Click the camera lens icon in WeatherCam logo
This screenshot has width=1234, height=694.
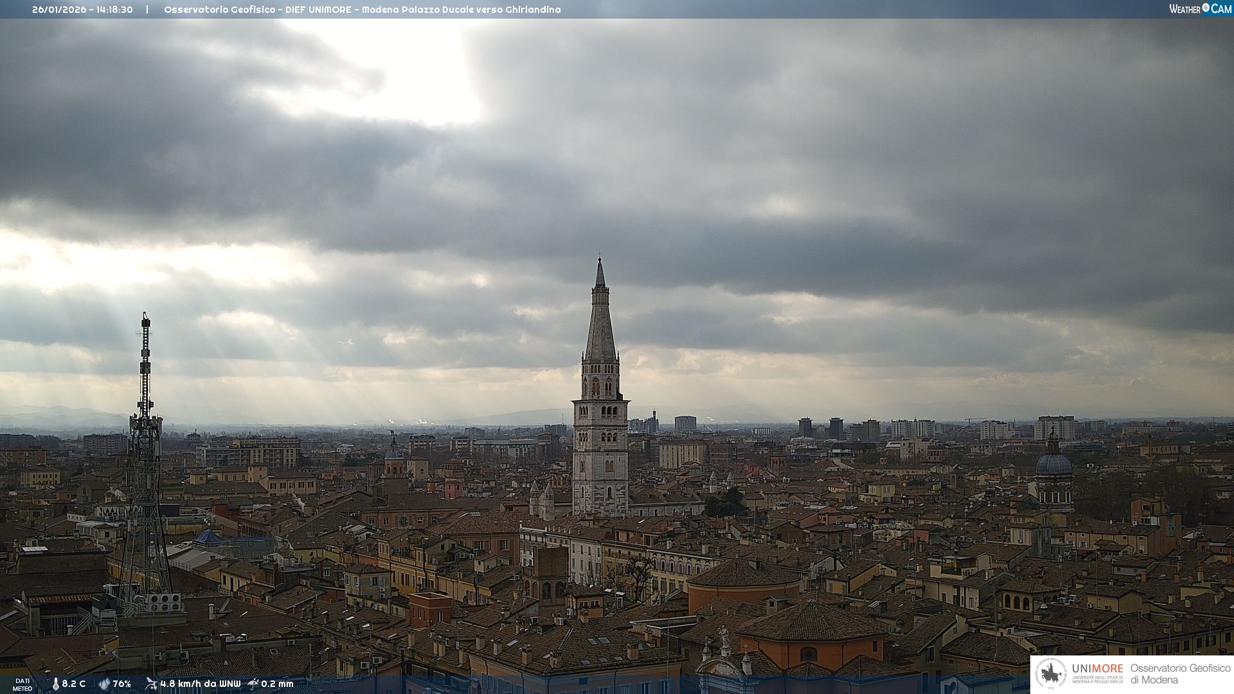(x=1206, y=8)
